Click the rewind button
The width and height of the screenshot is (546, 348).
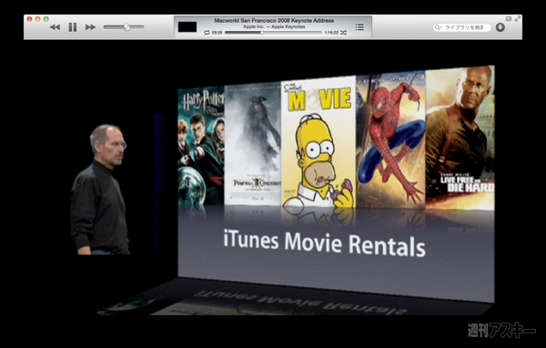coord(55,27)
